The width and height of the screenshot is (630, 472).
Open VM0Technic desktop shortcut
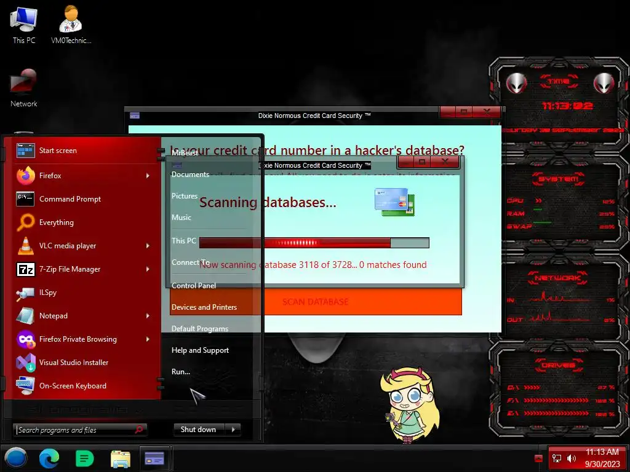tap(71, 25)
